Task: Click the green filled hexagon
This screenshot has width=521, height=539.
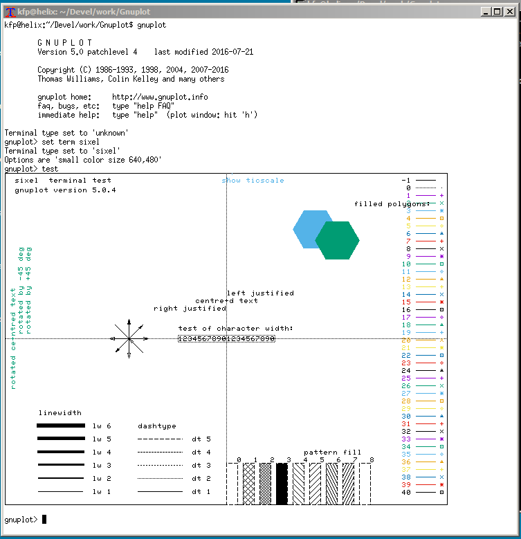Action: tap(337, 240)
